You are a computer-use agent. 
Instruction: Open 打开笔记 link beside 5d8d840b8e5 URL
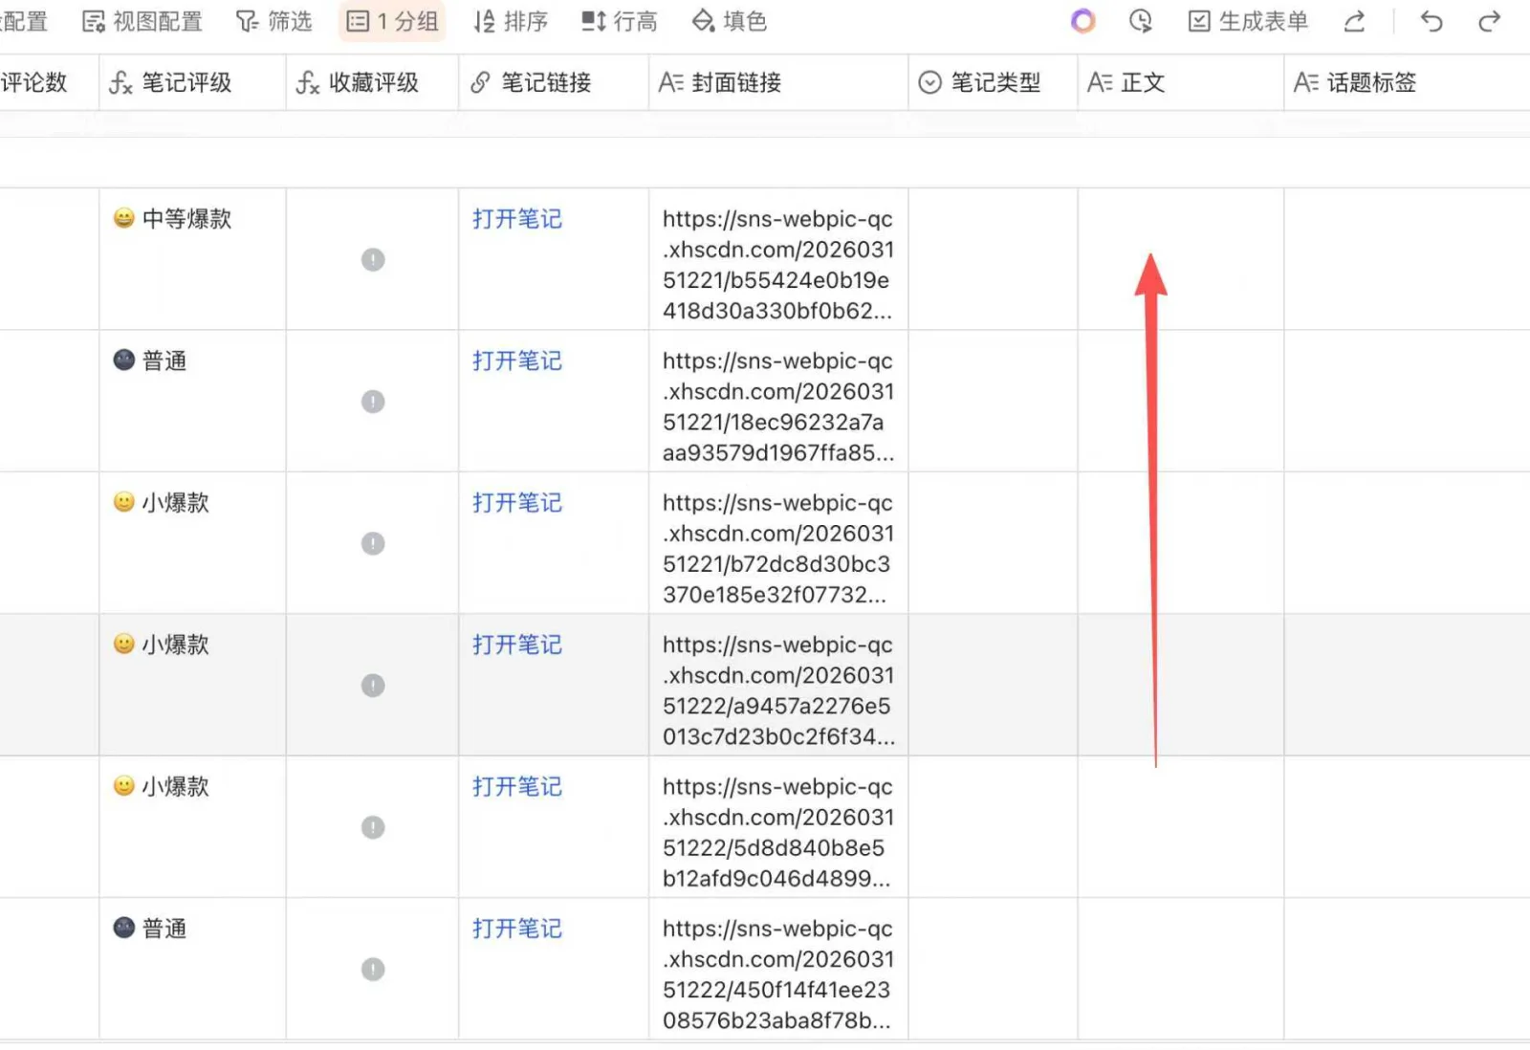coord(517,786)
